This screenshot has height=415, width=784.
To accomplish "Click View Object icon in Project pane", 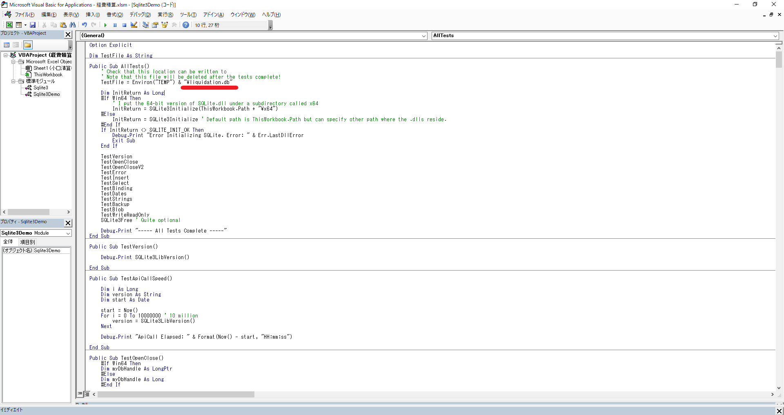I will click(x=16, y=45).
